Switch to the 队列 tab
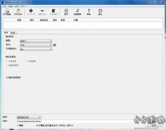The width and height of the screenshot is (166, 130). coord(13,33)
